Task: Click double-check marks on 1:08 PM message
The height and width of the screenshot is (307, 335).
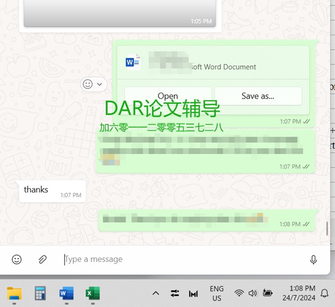Action: (x=306, y=224)
